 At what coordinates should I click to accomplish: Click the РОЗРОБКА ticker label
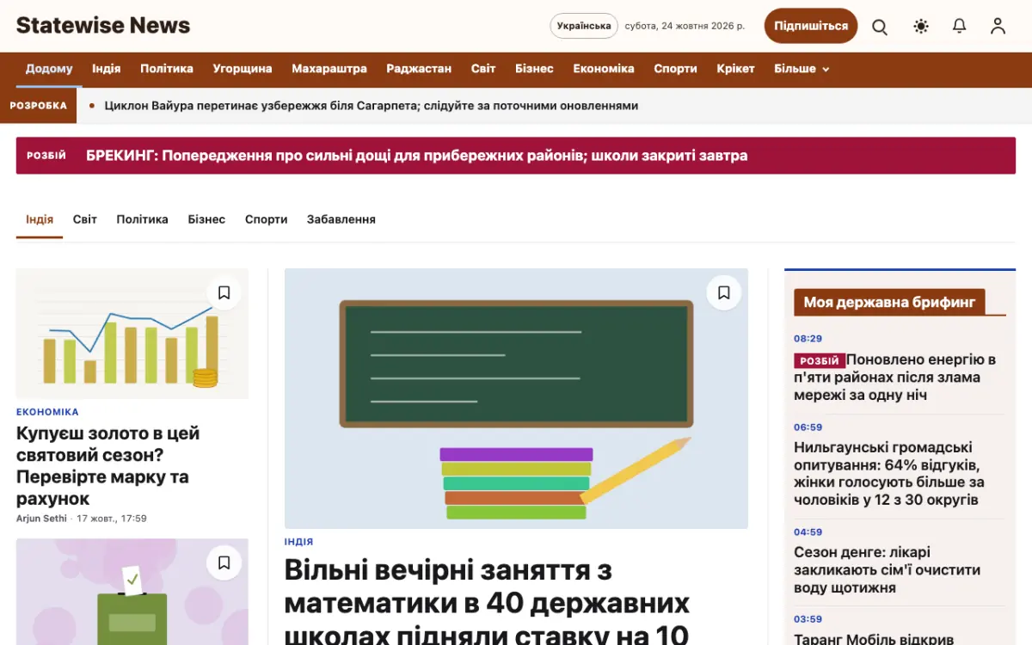(39, 106)
